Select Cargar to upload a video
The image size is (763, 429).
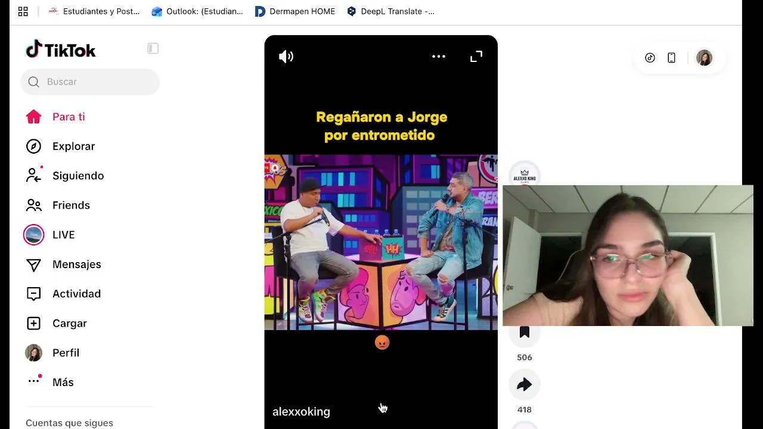click(57, 324)
